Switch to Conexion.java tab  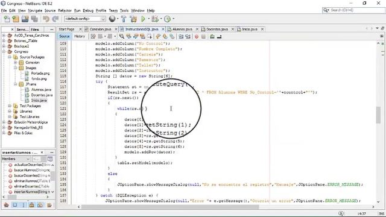pos(100,30)
